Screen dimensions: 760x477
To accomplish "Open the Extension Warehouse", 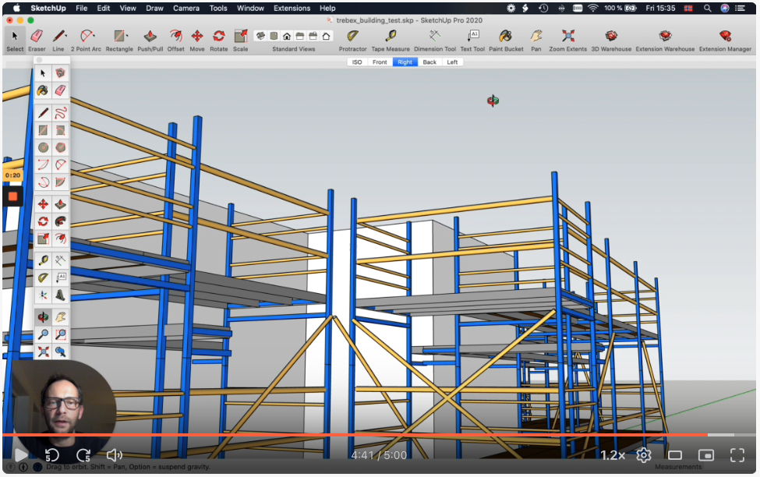I will tap(665, 40).
